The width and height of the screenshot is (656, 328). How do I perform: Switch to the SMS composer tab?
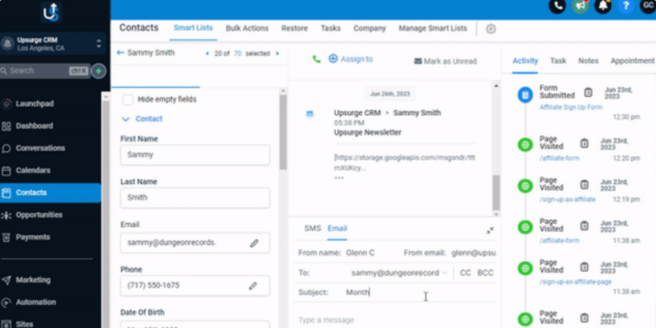pos(313,229)
